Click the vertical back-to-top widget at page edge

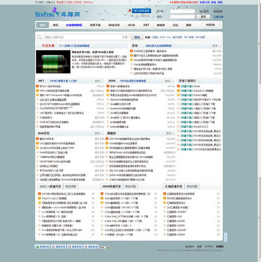(x=226, y=237)
